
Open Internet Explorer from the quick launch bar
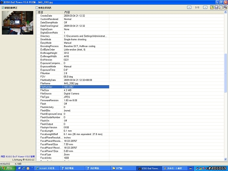point(24,168)
